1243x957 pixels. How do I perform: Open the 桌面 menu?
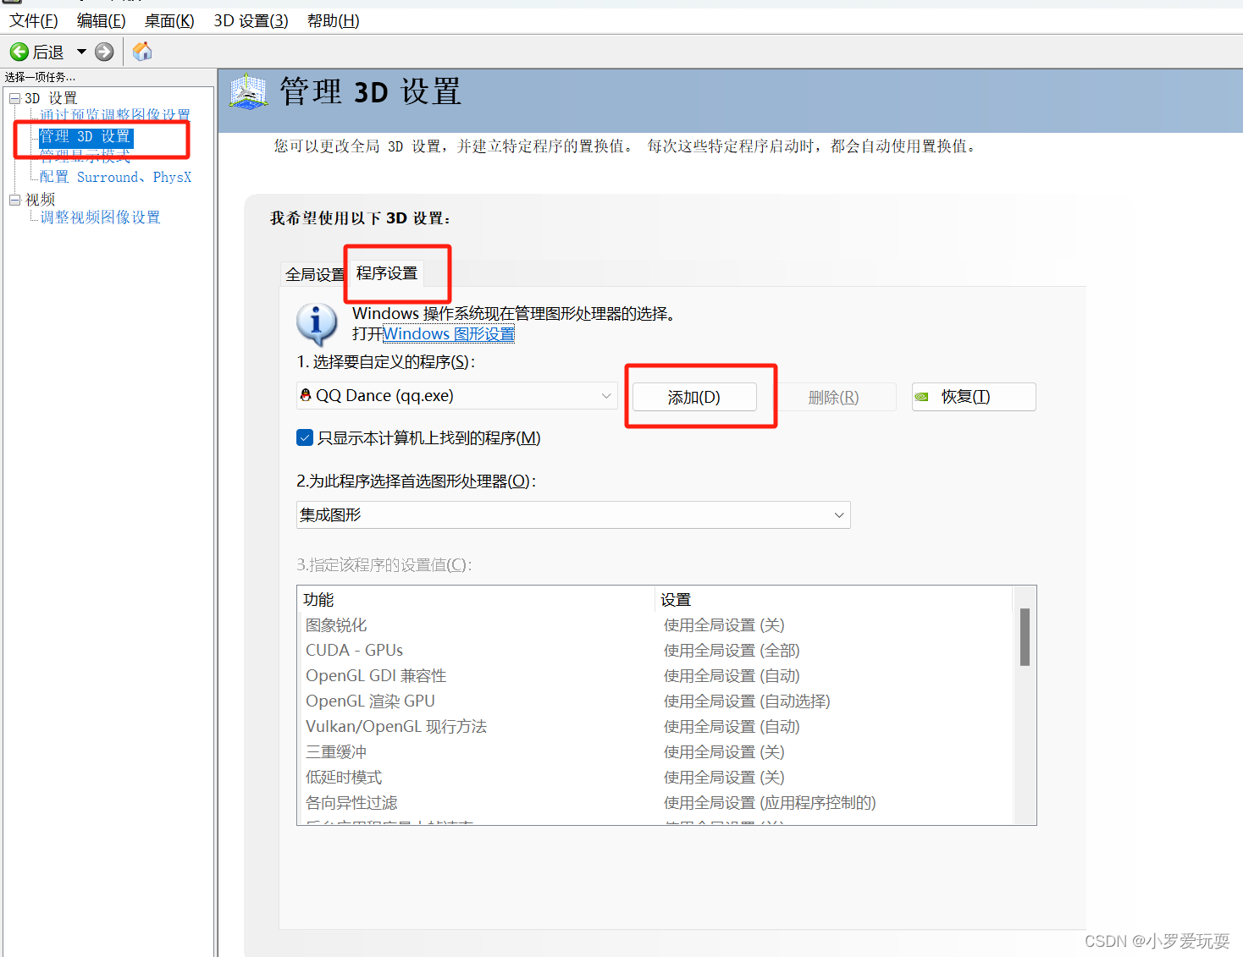(x=168, y=20)
